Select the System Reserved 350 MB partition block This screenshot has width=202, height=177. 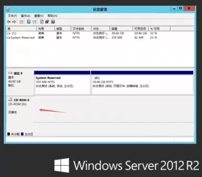62,83
